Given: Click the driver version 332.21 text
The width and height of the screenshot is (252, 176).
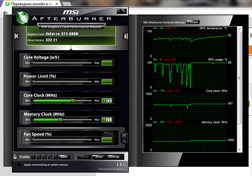Looking at the screenshot, I should click(x=52, y=40).
